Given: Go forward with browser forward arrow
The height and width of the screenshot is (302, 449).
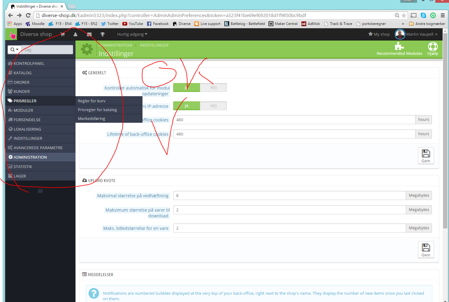Looking at the screenshot, I should [x=19, y=15].
